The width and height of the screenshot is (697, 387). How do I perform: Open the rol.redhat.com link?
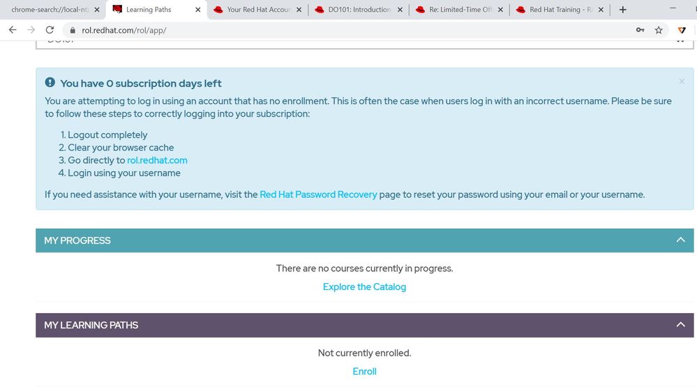pyautogui.click(x=157, y=160)
